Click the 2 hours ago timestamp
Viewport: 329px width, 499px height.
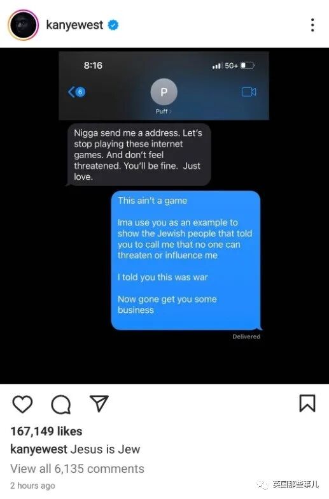pyautogui.click(x=32, y=486)
